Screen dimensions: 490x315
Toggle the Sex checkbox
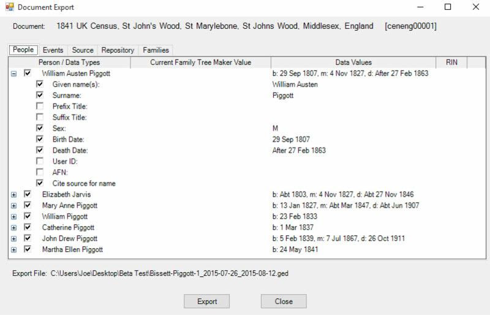click(40, 128)
